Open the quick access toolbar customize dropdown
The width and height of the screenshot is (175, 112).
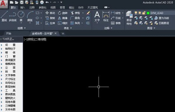click(x=61, y=2)
